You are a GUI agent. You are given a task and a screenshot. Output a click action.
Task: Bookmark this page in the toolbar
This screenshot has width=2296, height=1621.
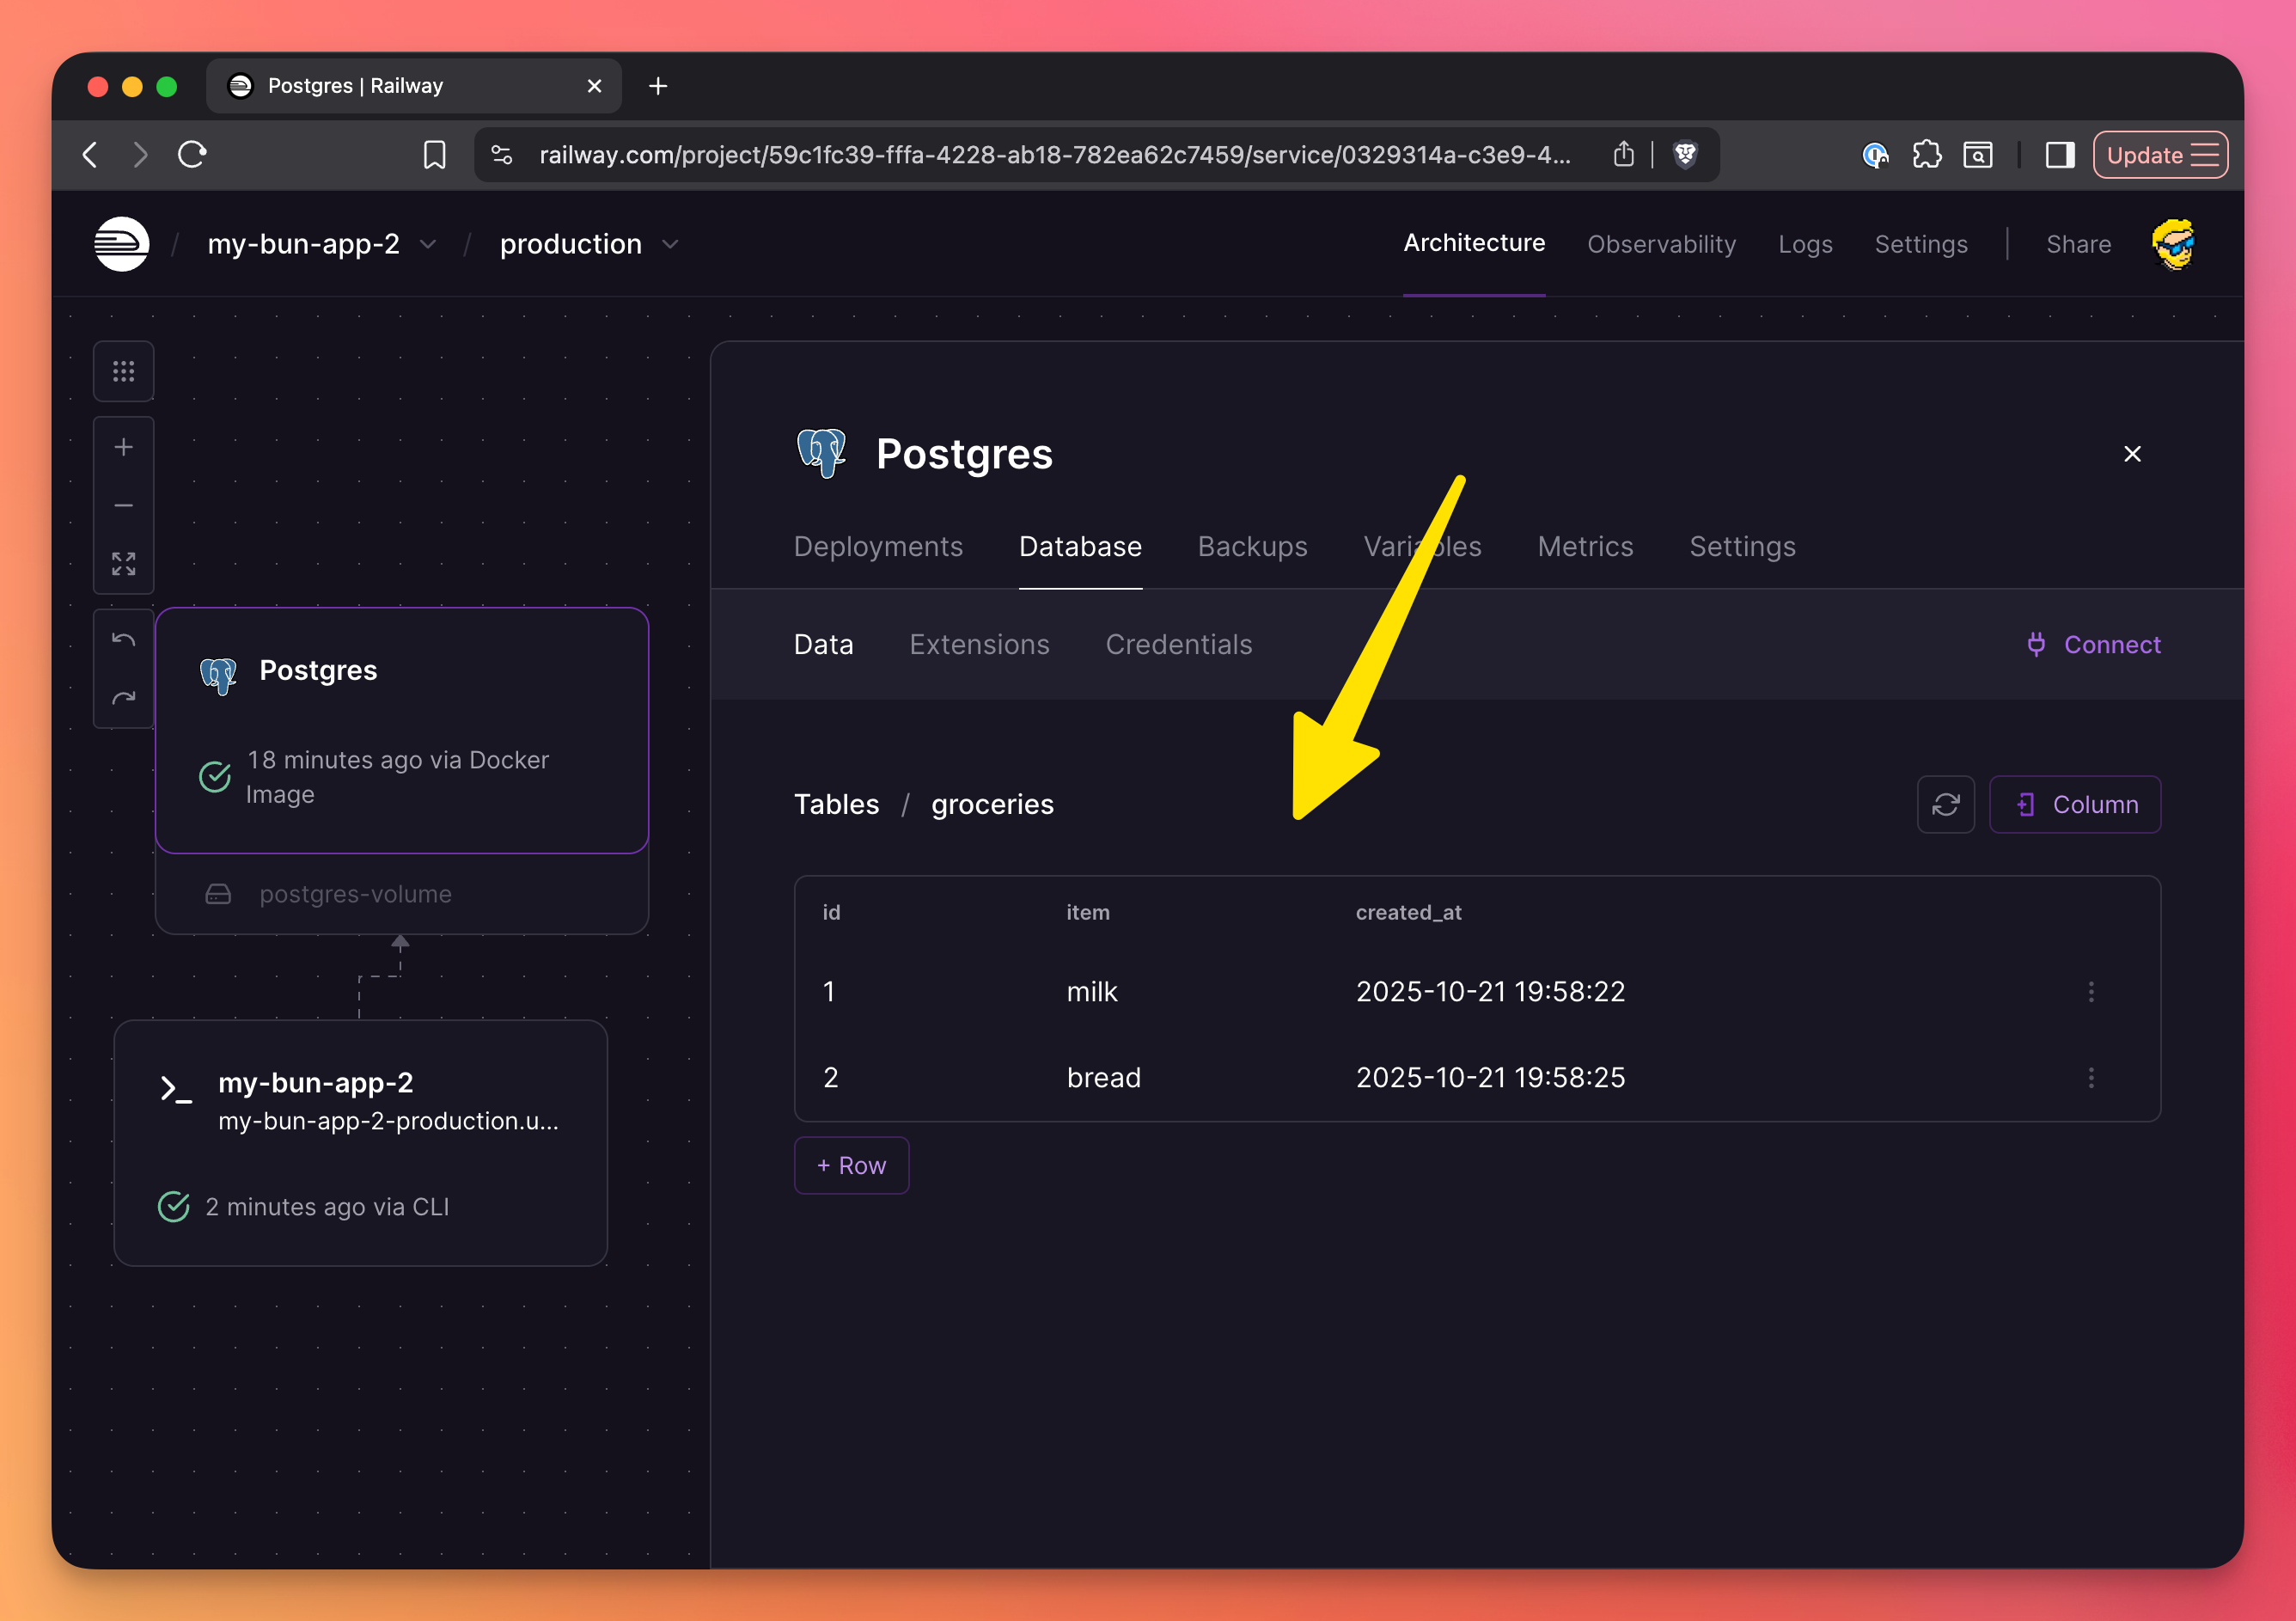pos(434,155)
